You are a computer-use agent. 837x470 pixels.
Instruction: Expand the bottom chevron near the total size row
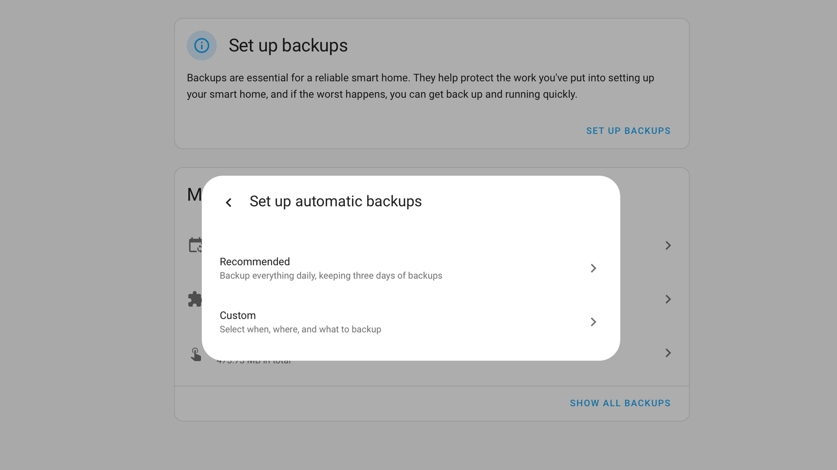click(x=668, y=353)
